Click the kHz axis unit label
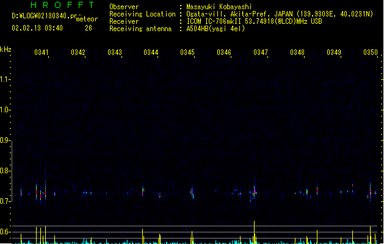This screenshot has width=384, height=244. click(5, 49)
